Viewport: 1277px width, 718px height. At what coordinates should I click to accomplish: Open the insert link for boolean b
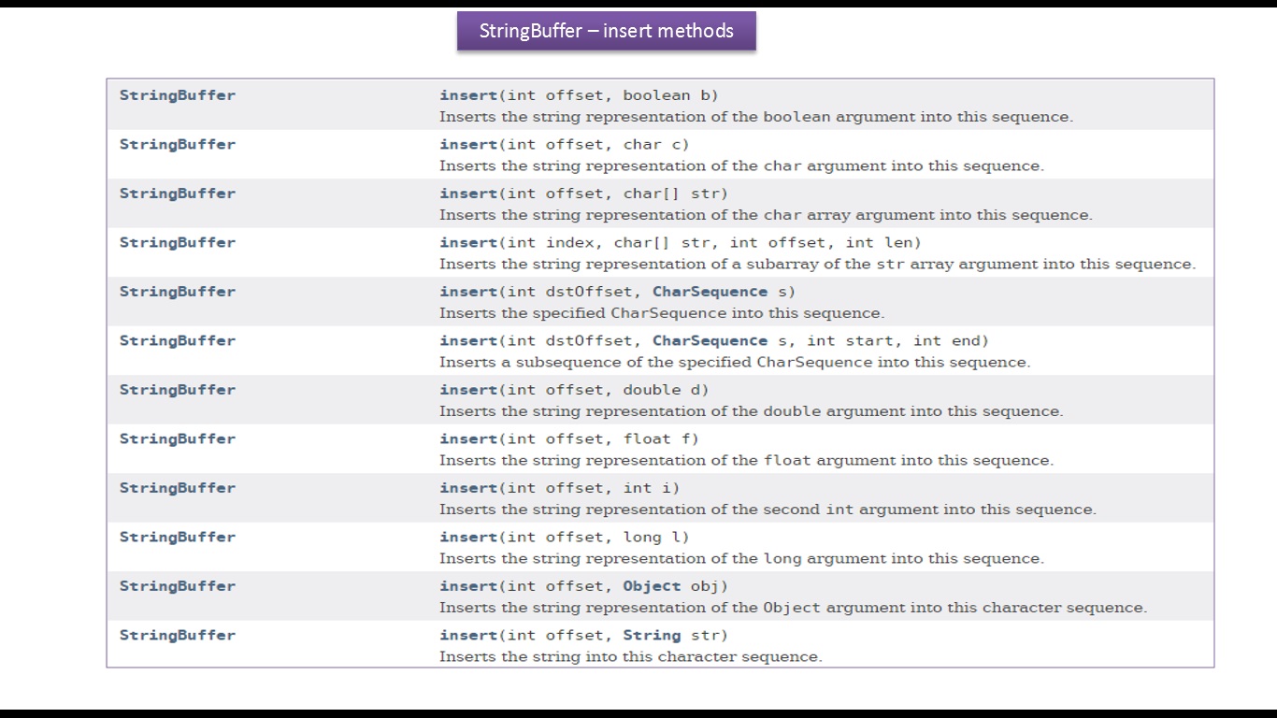pyautogui.click(x=468, y=95)
